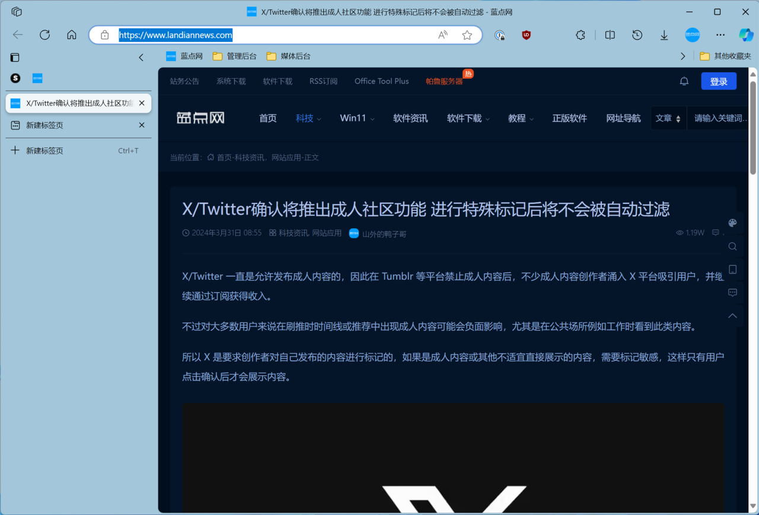The image size is (759, 515).
Task: Open the feedback chat side icon
Action: pos(733,292)
